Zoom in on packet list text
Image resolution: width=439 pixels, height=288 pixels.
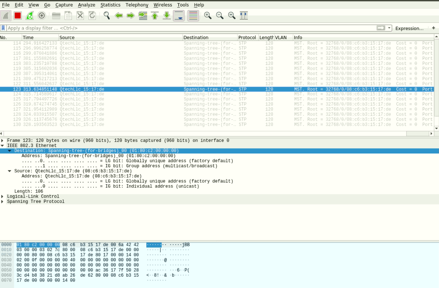[208, 15]
